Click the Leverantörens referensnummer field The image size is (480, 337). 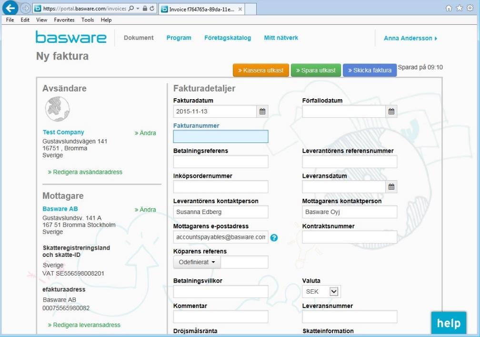[350, 162]
